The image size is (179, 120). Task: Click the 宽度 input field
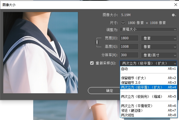point(129,38)
